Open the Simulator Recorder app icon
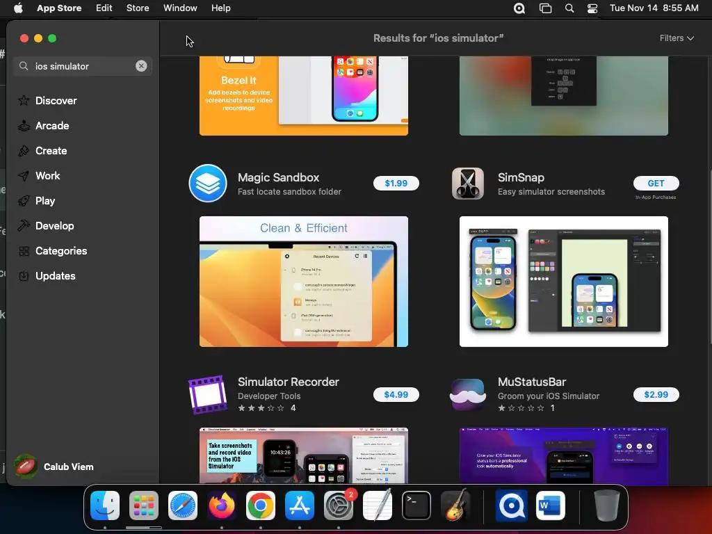 click(208, 394)
